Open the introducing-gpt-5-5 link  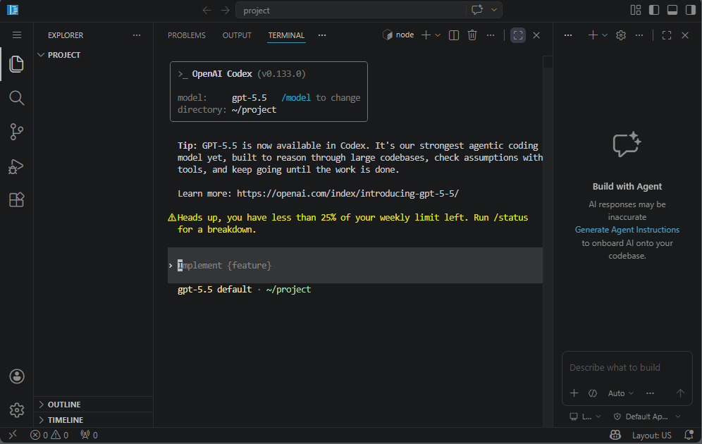[348, 193]
